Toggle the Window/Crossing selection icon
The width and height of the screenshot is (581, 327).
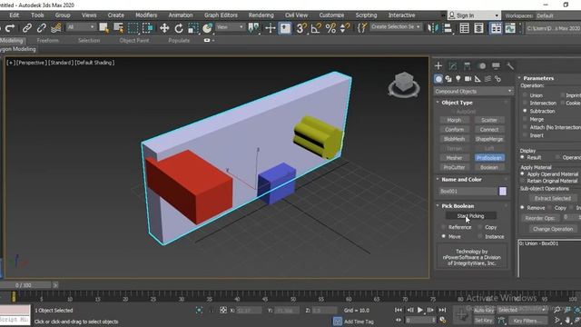147,28
